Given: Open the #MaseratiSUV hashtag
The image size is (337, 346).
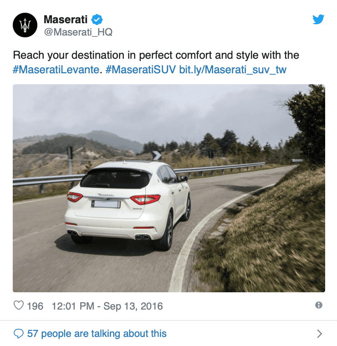Looking at the screenshot, I should click(x=141, y=70).
